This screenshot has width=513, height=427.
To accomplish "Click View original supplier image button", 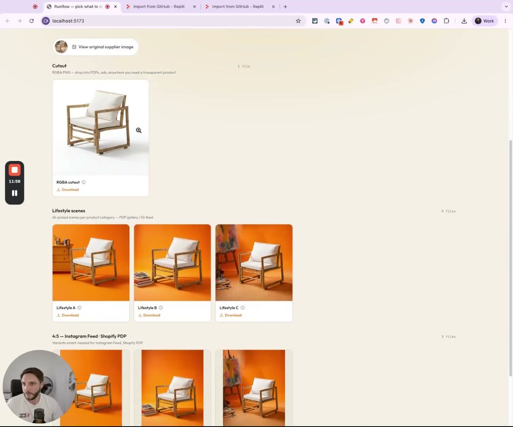I will 96,47.
